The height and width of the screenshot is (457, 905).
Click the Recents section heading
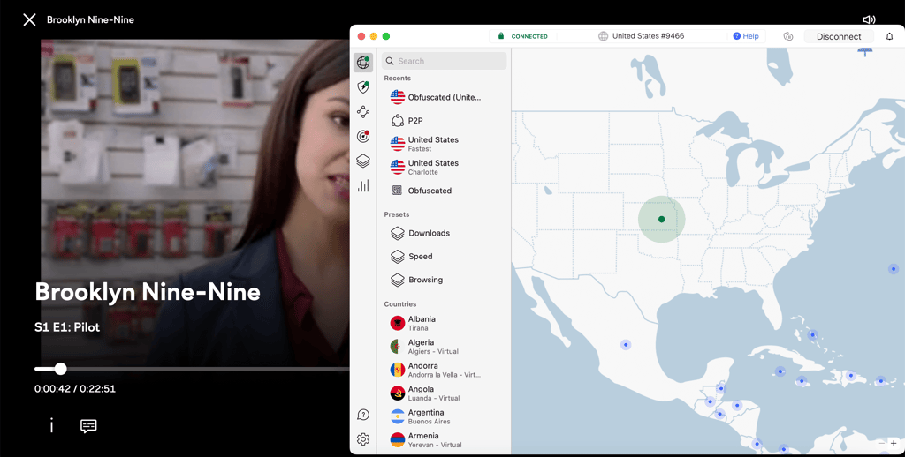point(397,79)
